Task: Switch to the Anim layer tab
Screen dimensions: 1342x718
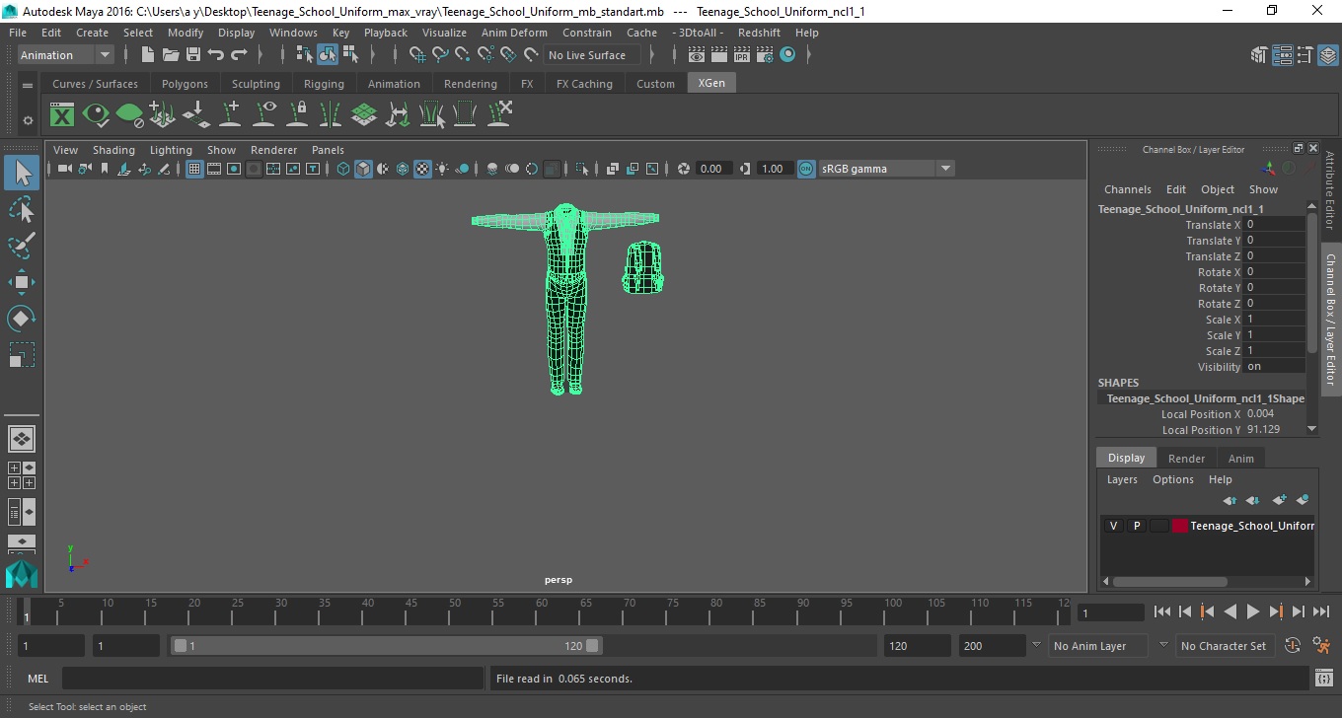Action: click(x=1240, y=459)
